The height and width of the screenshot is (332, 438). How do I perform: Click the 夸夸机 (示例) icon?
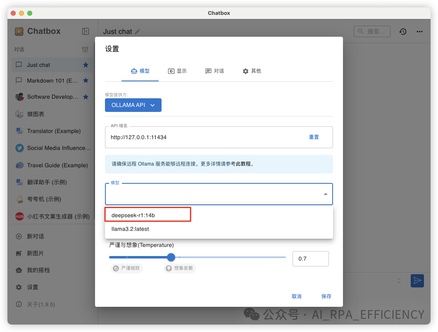pyautogui.click(x=19, y=199)
